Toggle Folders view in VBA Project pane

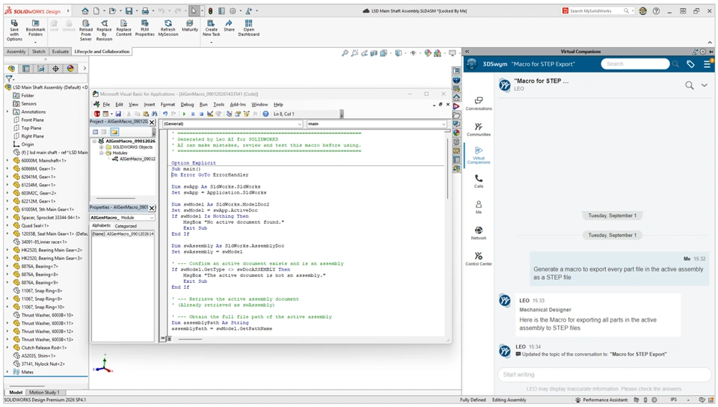coord(114,132)
